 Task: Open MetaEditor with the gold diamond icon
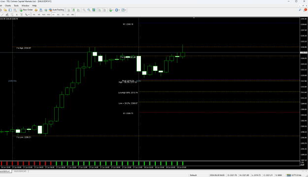(x=36, y=10)
